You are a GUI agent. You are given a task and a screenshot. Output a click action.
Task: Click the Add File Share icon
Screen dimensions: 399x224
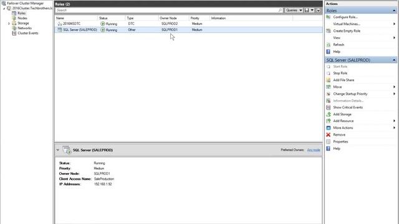click(329, 80)
